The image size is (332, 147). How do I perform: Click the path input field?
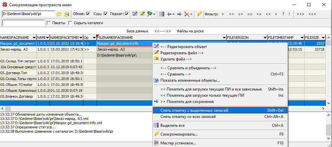click(x=28, y=14)
